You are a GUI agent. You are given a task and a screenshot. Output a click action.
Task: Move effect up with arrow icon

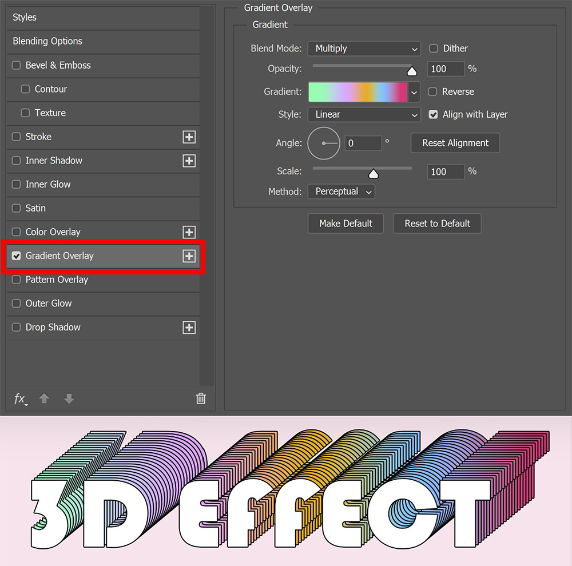point(44,398)
